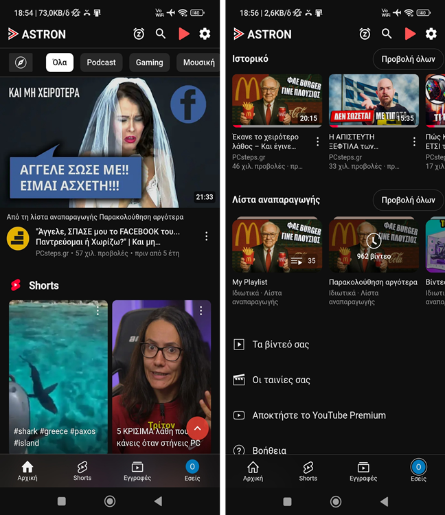
Task: Tap the My Playlist title text
Action: [249, 282]
